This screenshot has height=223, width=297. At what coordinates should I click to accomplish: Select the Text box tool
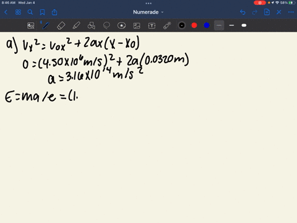point(152,25)
